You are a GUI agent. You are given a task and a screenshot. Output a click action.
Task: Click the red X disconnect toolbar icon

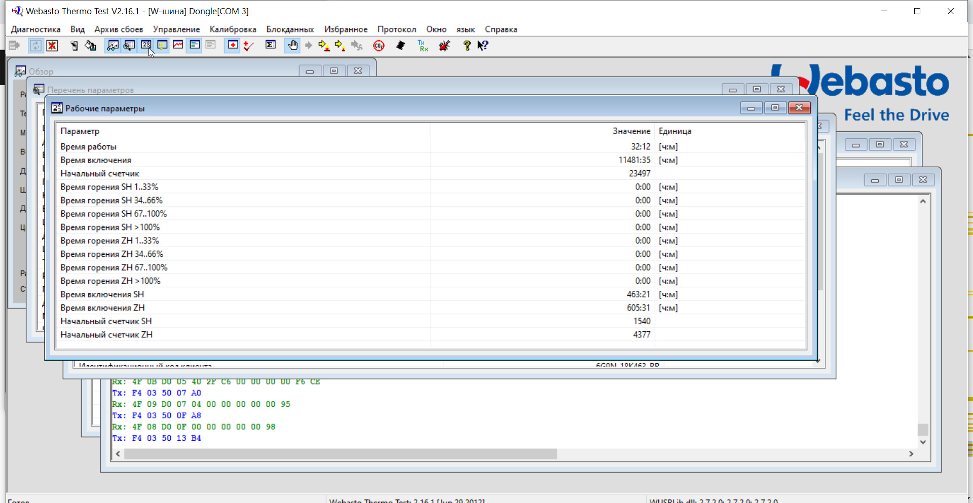pyautogui.click(x=52, y=46)
